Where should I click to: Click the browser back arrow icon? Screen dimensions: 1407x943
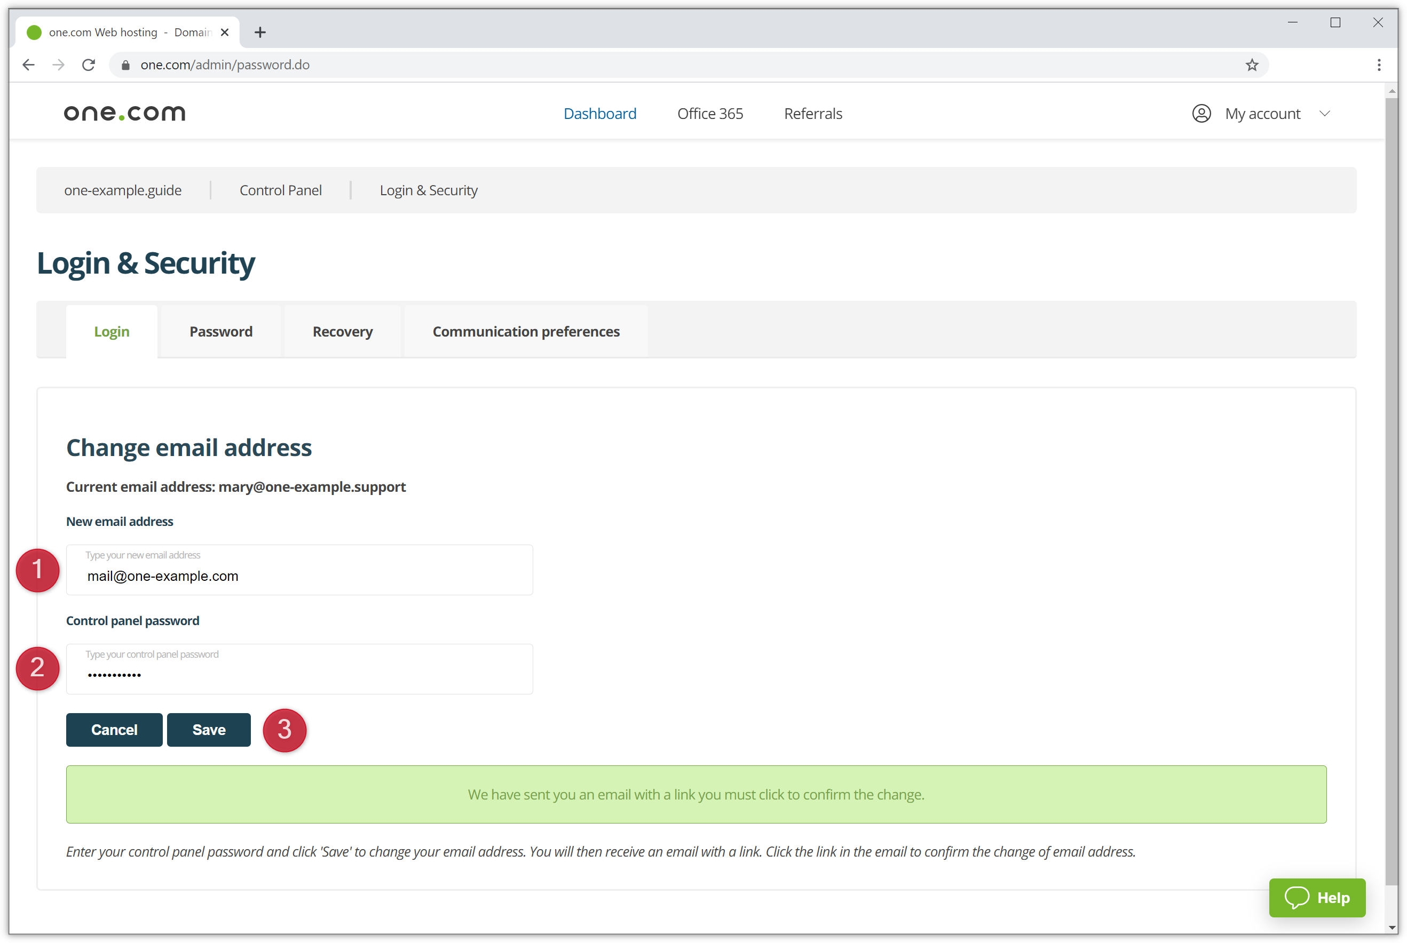[x=28, y=65]
